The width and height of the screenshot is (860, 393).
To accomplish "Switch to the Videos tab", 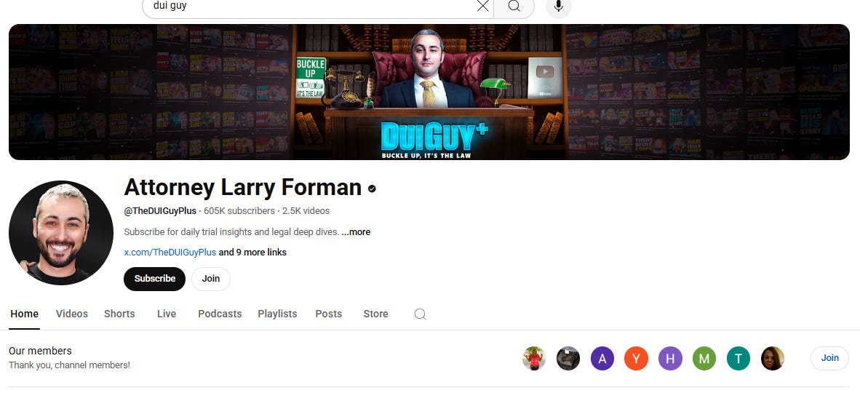I will pyautogui.click(x=72, y=314).
